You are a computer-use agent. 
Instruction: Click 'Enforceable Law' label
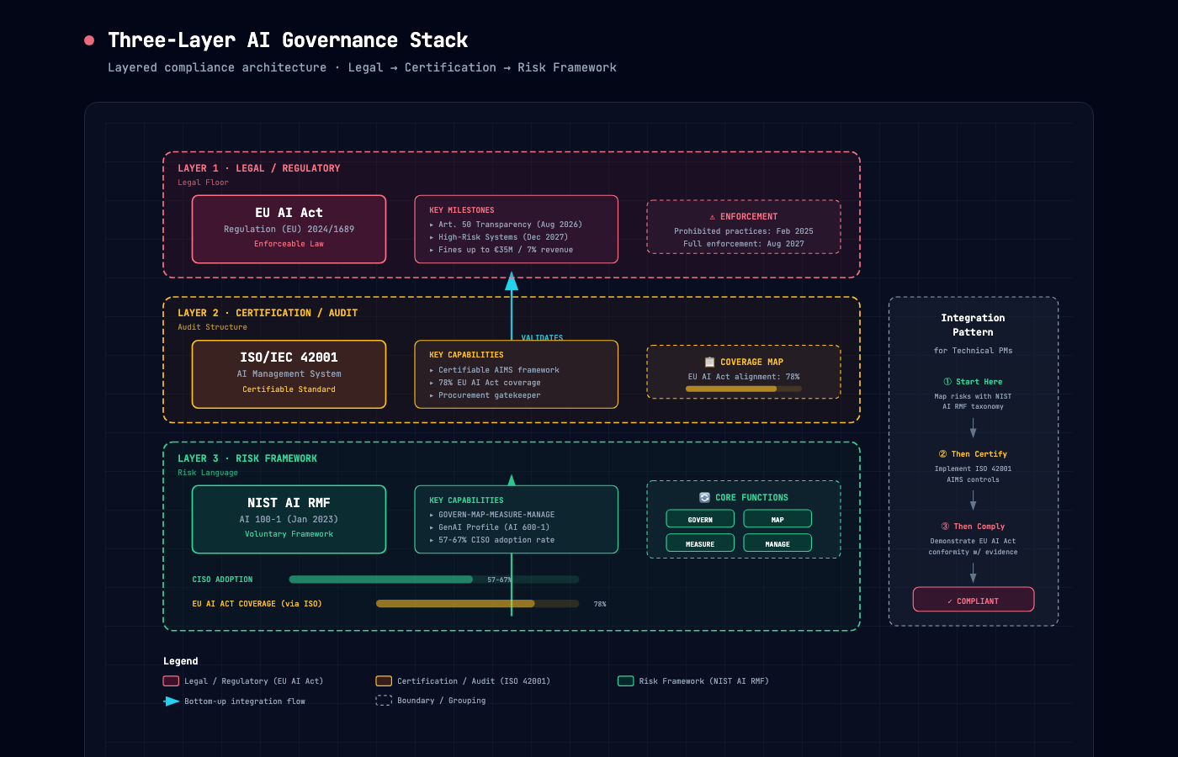[x=289, y=244]
